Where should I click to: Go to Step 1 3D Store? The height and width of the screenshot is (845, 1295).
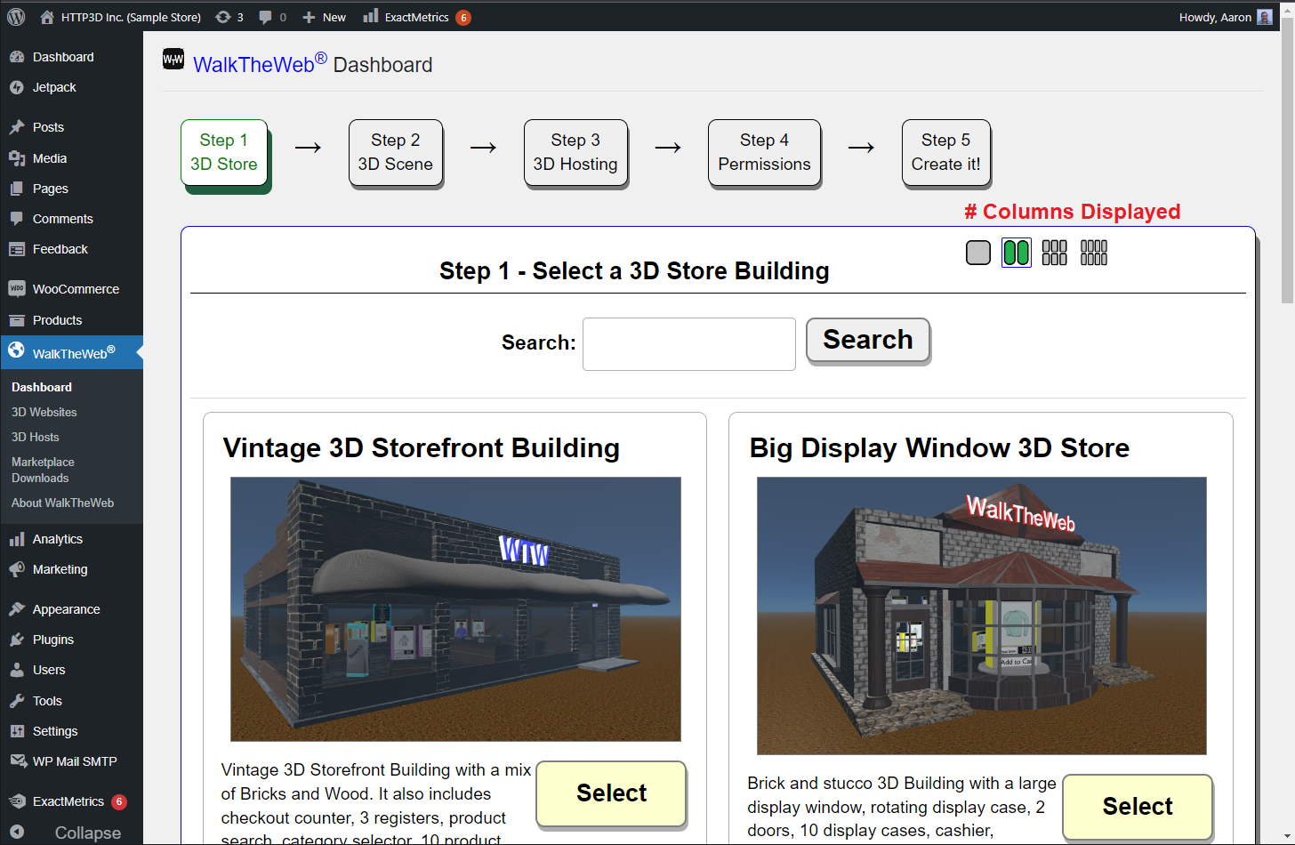[224, 152]
